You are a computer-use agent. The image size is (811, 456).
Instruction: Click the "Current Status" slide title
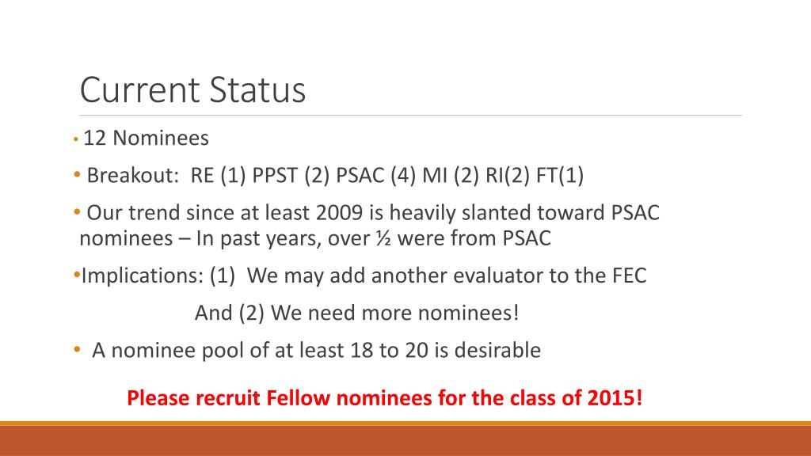click(192, 90)
